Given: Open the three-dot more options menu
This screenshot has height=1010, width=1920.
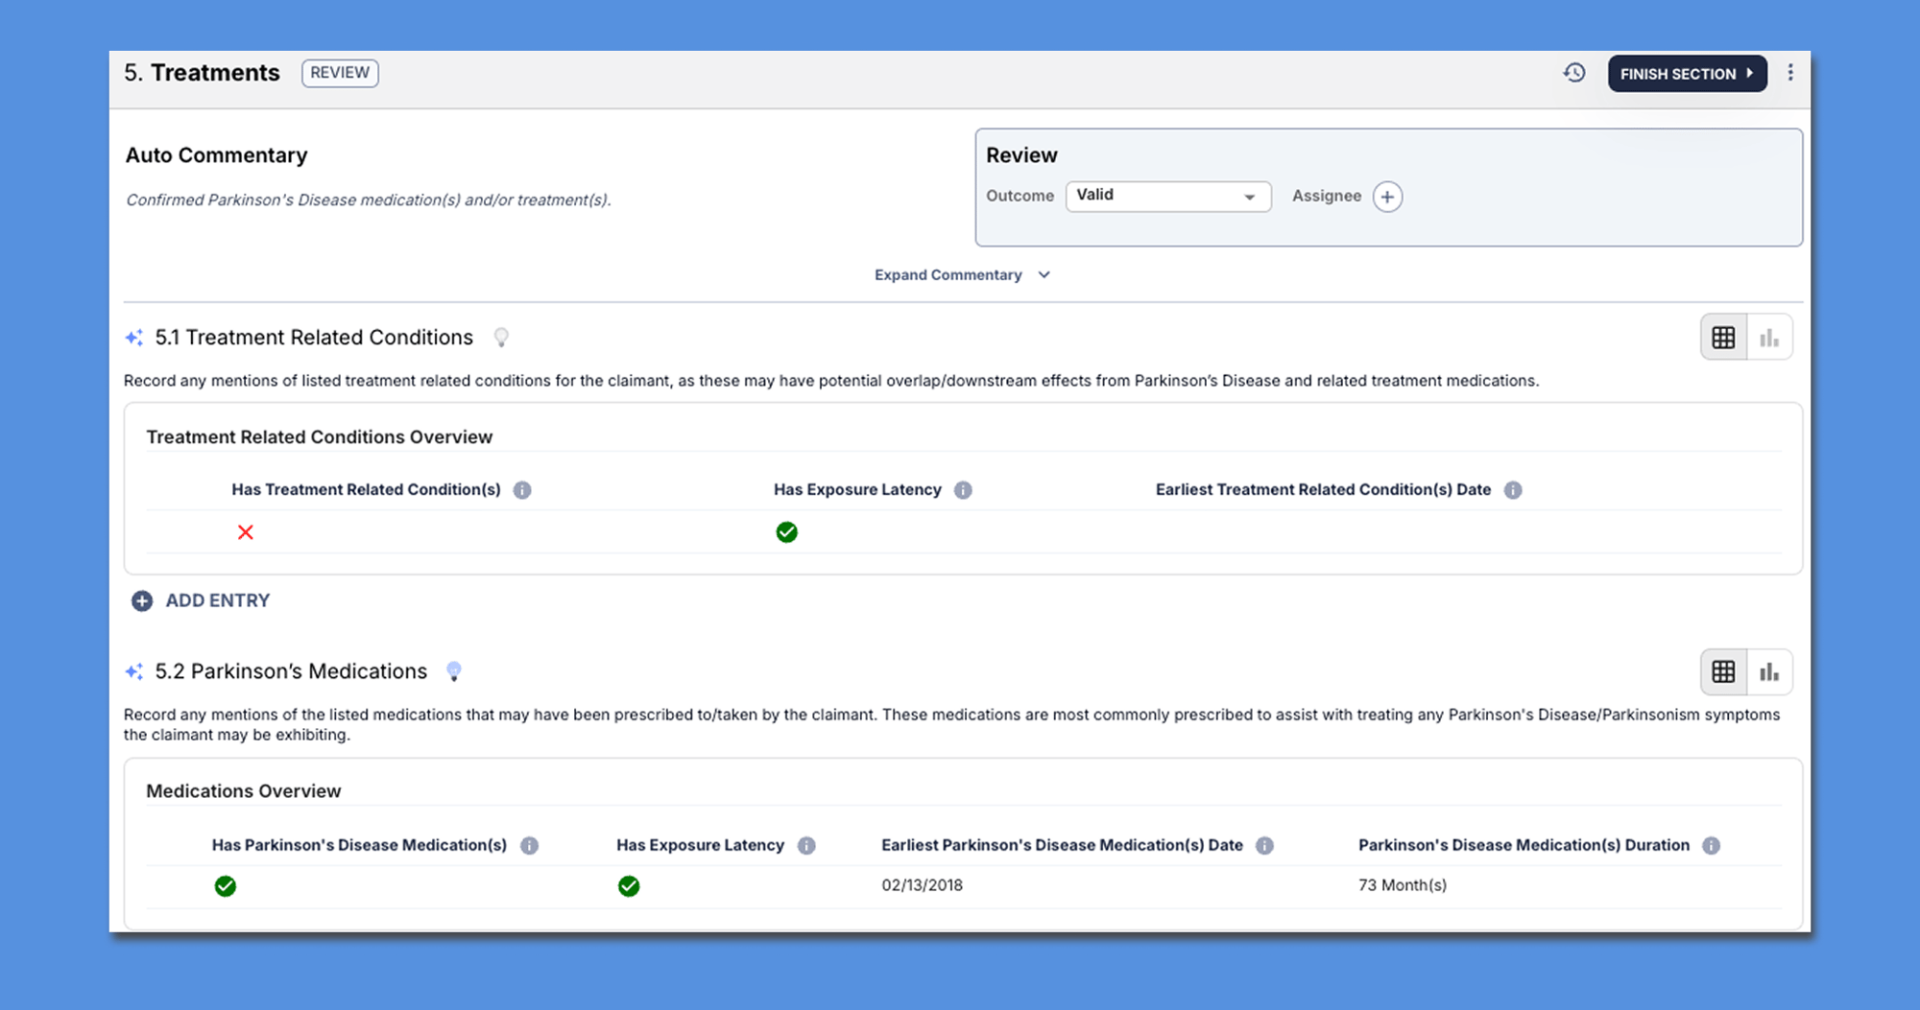Looking at the screenshot, I should [1790, 73].
